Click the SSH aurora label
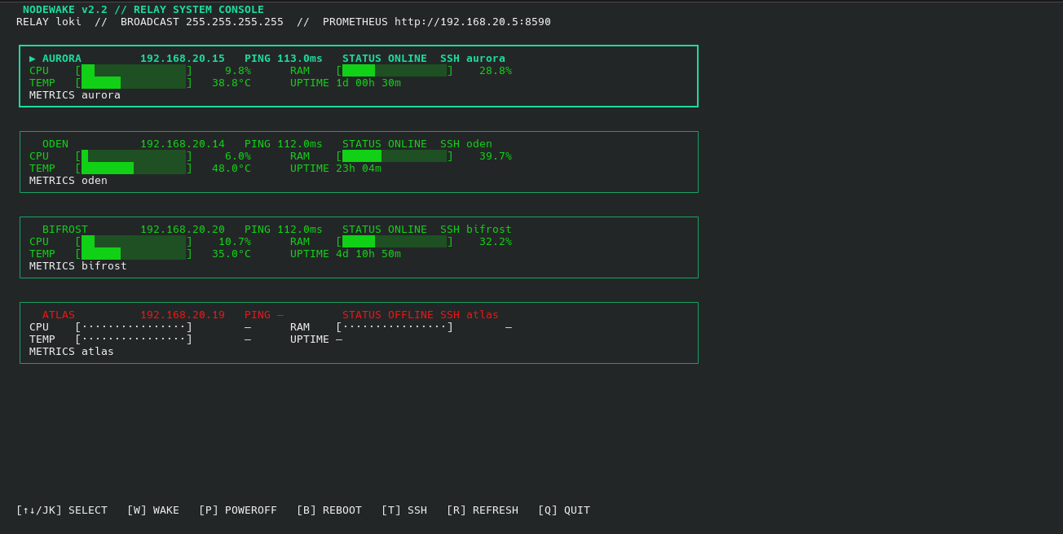This screenshot has height=534, width=1063. pos(473,59)
